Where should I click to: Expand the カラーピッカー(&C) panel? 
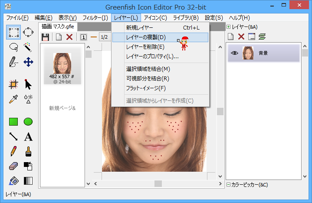tap(229, 185)
